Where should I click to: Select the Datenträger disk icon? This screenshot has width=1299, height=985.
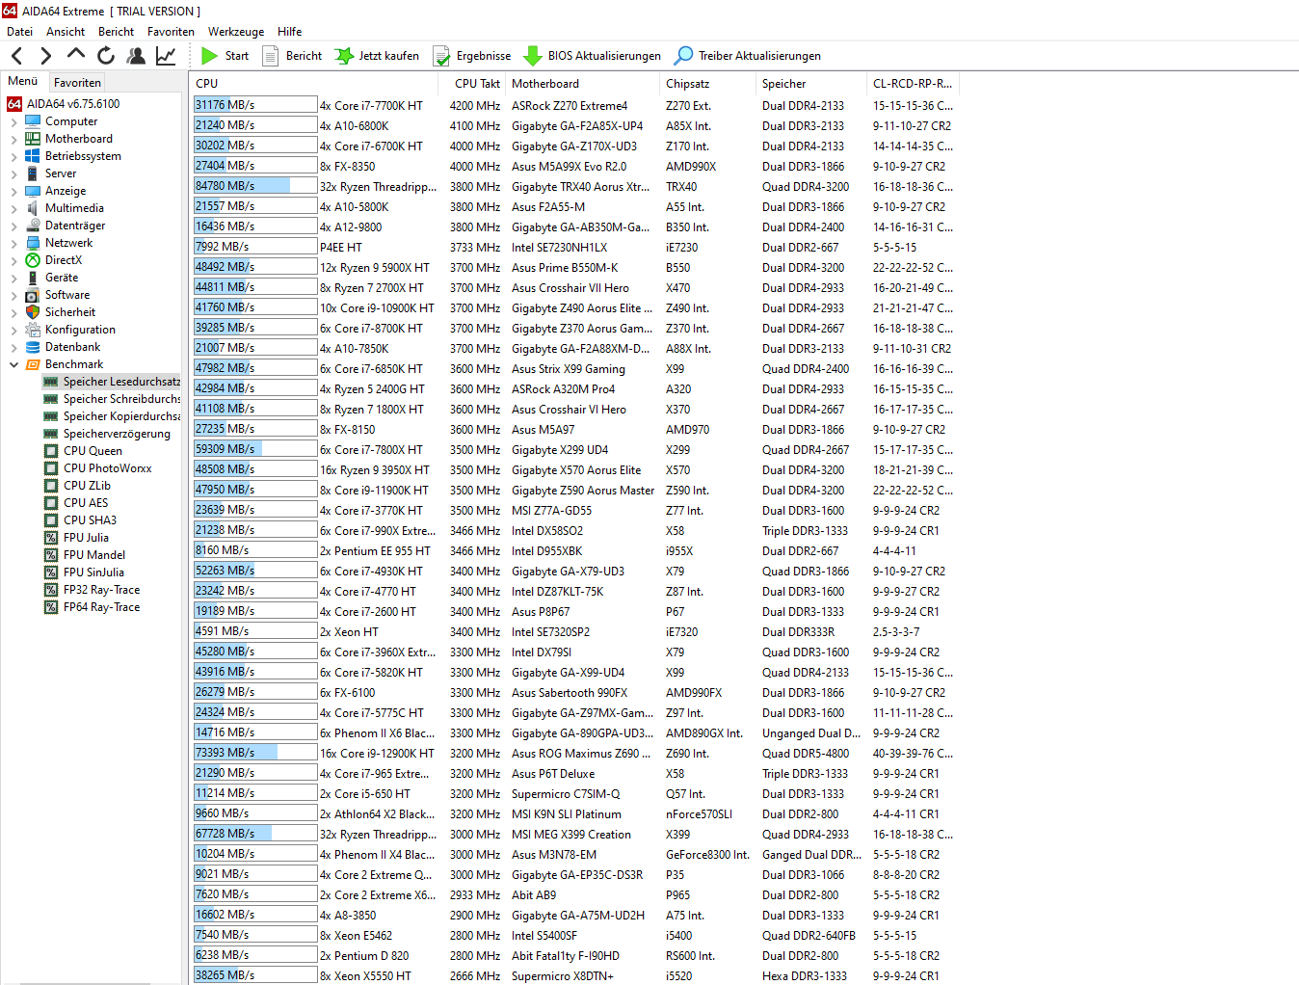pos(33,226)
